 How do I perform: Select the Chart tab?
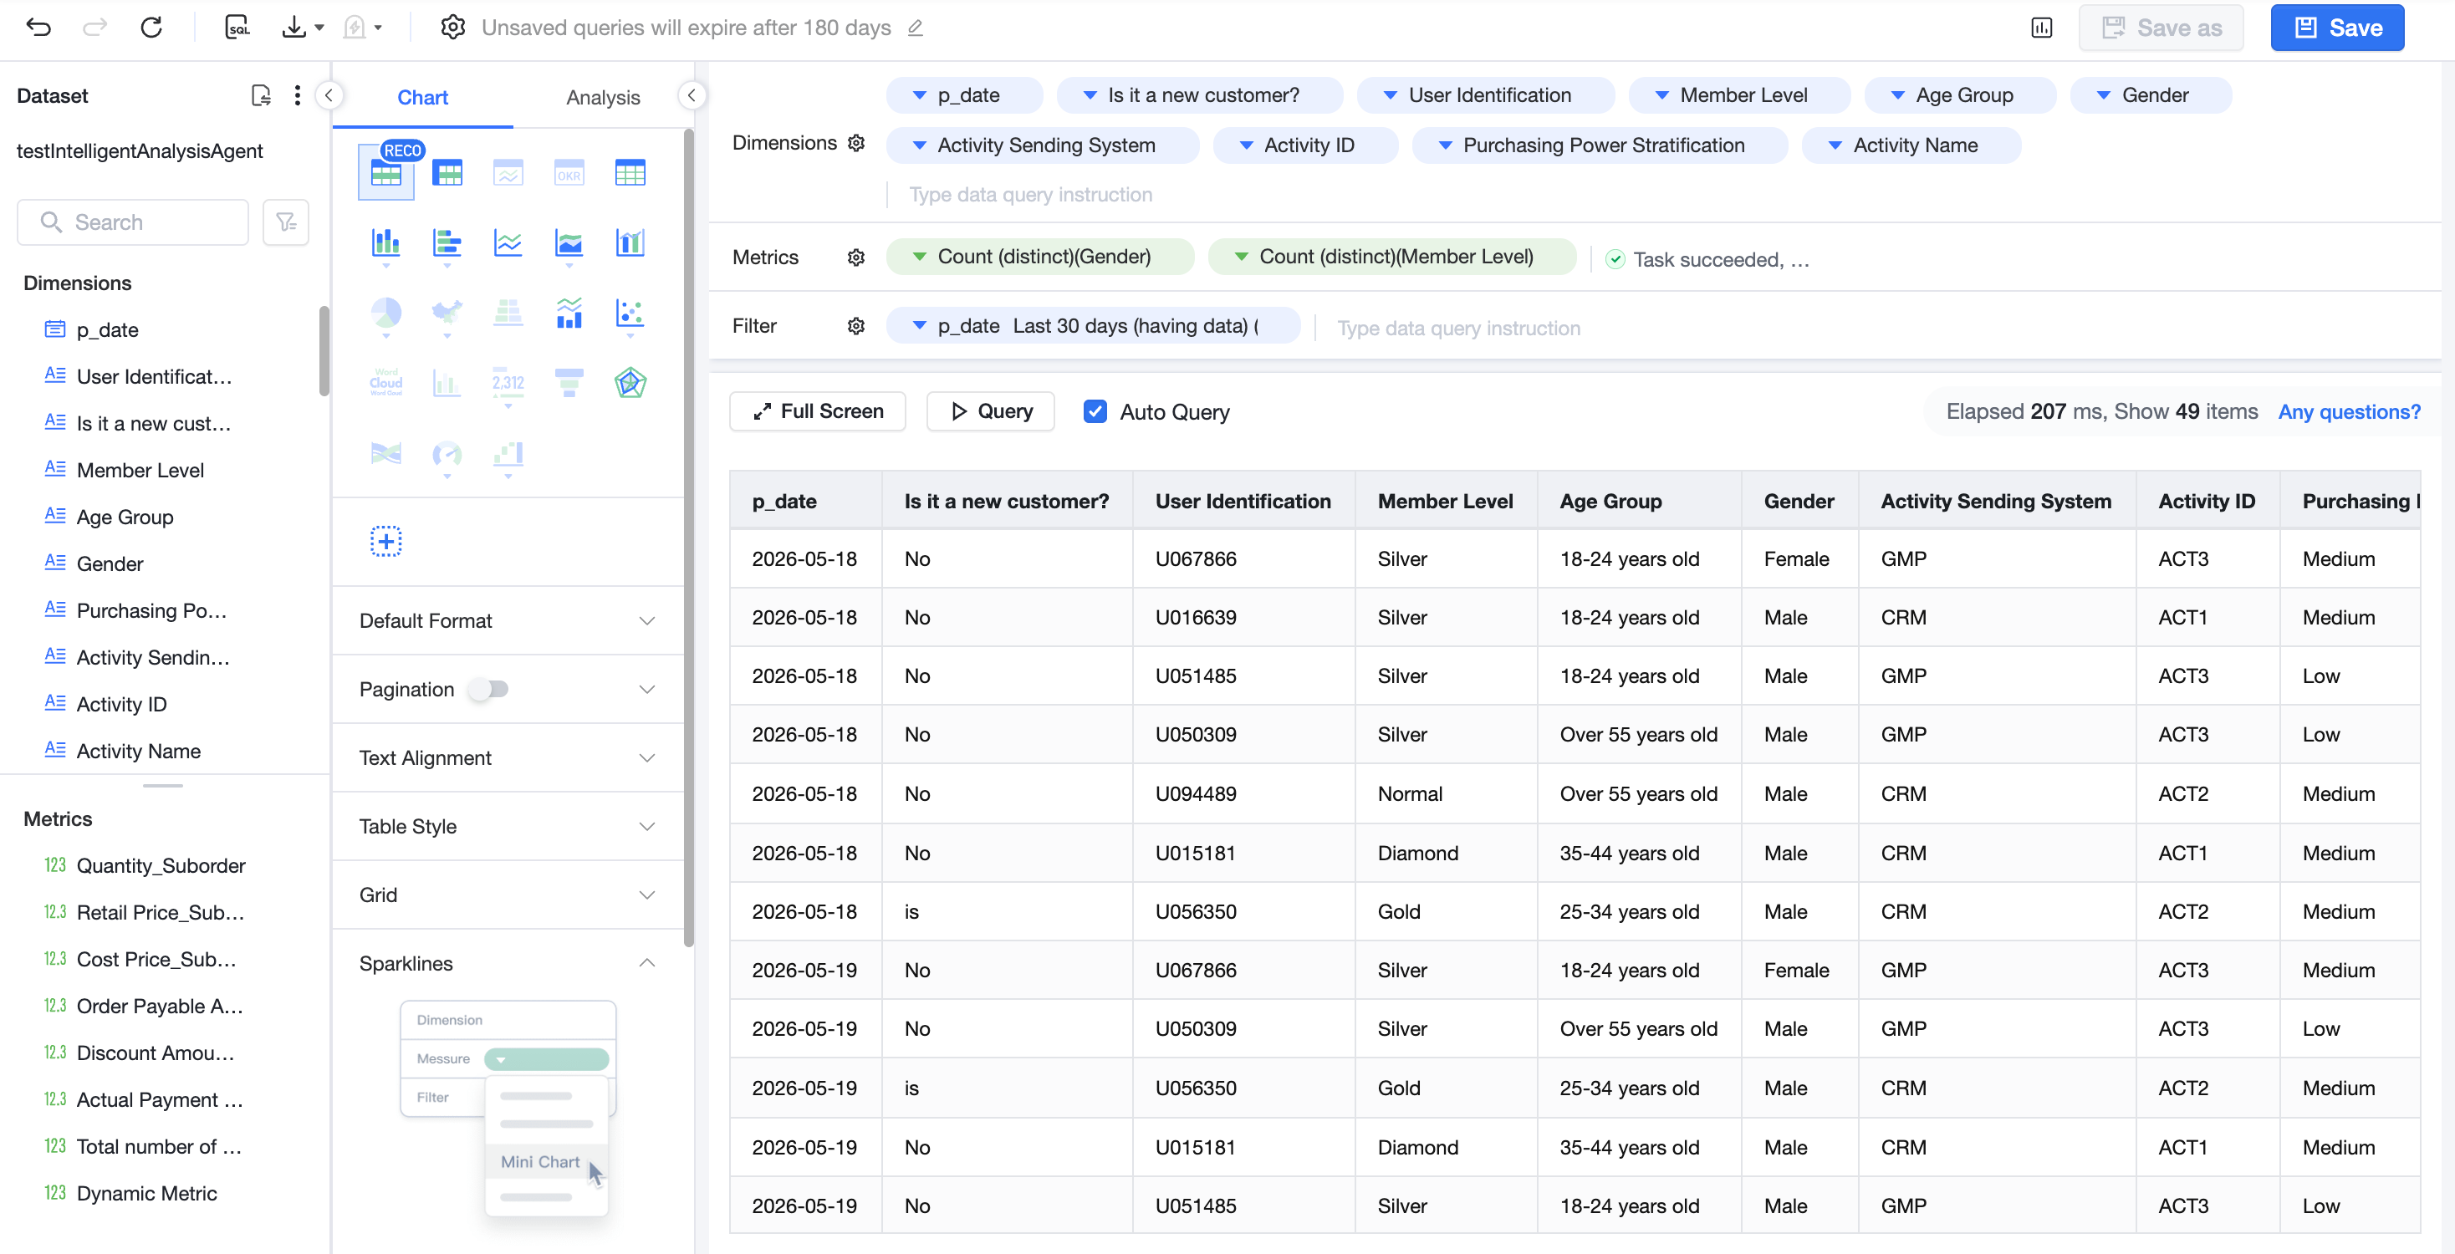tap(422, 97)
